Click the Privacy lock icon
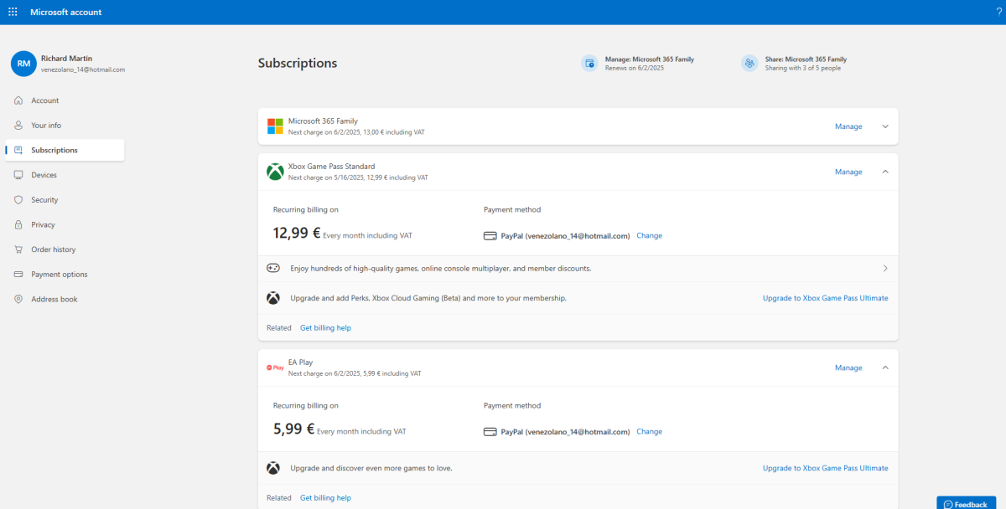The width and height of the screenshot is (1006, 509). 18,224
